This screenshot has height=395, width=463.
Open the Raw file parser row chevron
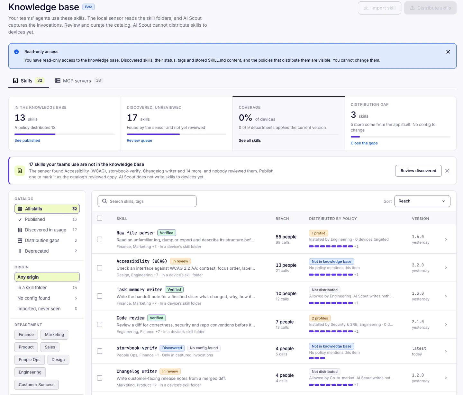pos(446,239)
